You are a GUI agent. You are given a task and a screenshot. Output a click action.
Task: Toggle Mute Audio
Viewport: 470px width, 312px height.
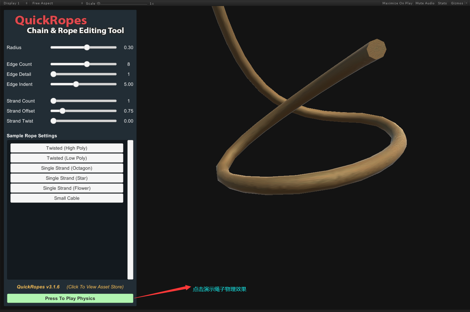(425, 3)
